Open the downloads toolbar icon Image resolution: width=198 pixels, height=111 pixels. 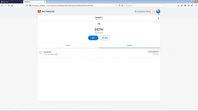[179, 6]
